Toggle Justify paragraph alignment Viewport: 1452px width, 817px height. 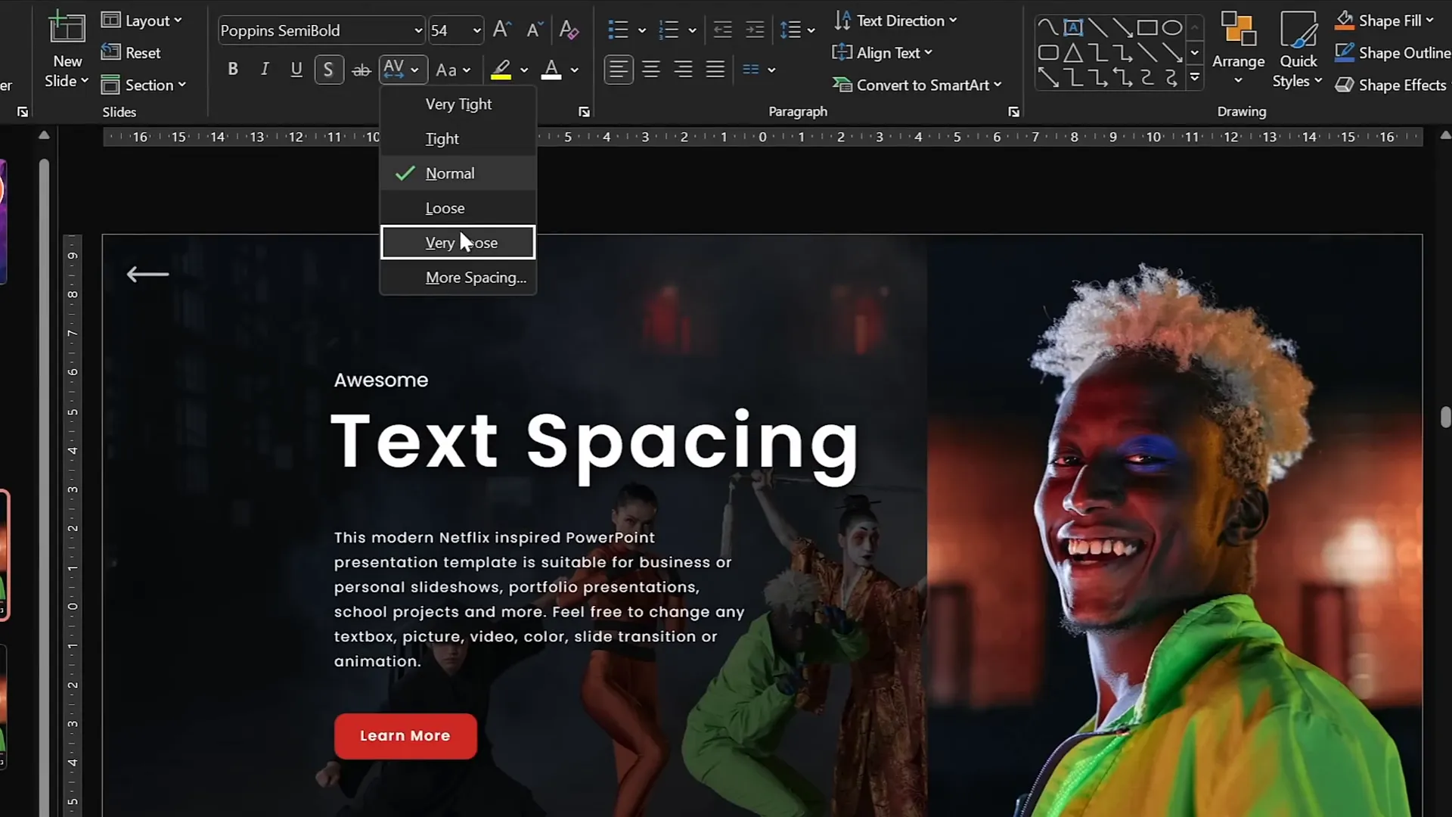(715, 70)
